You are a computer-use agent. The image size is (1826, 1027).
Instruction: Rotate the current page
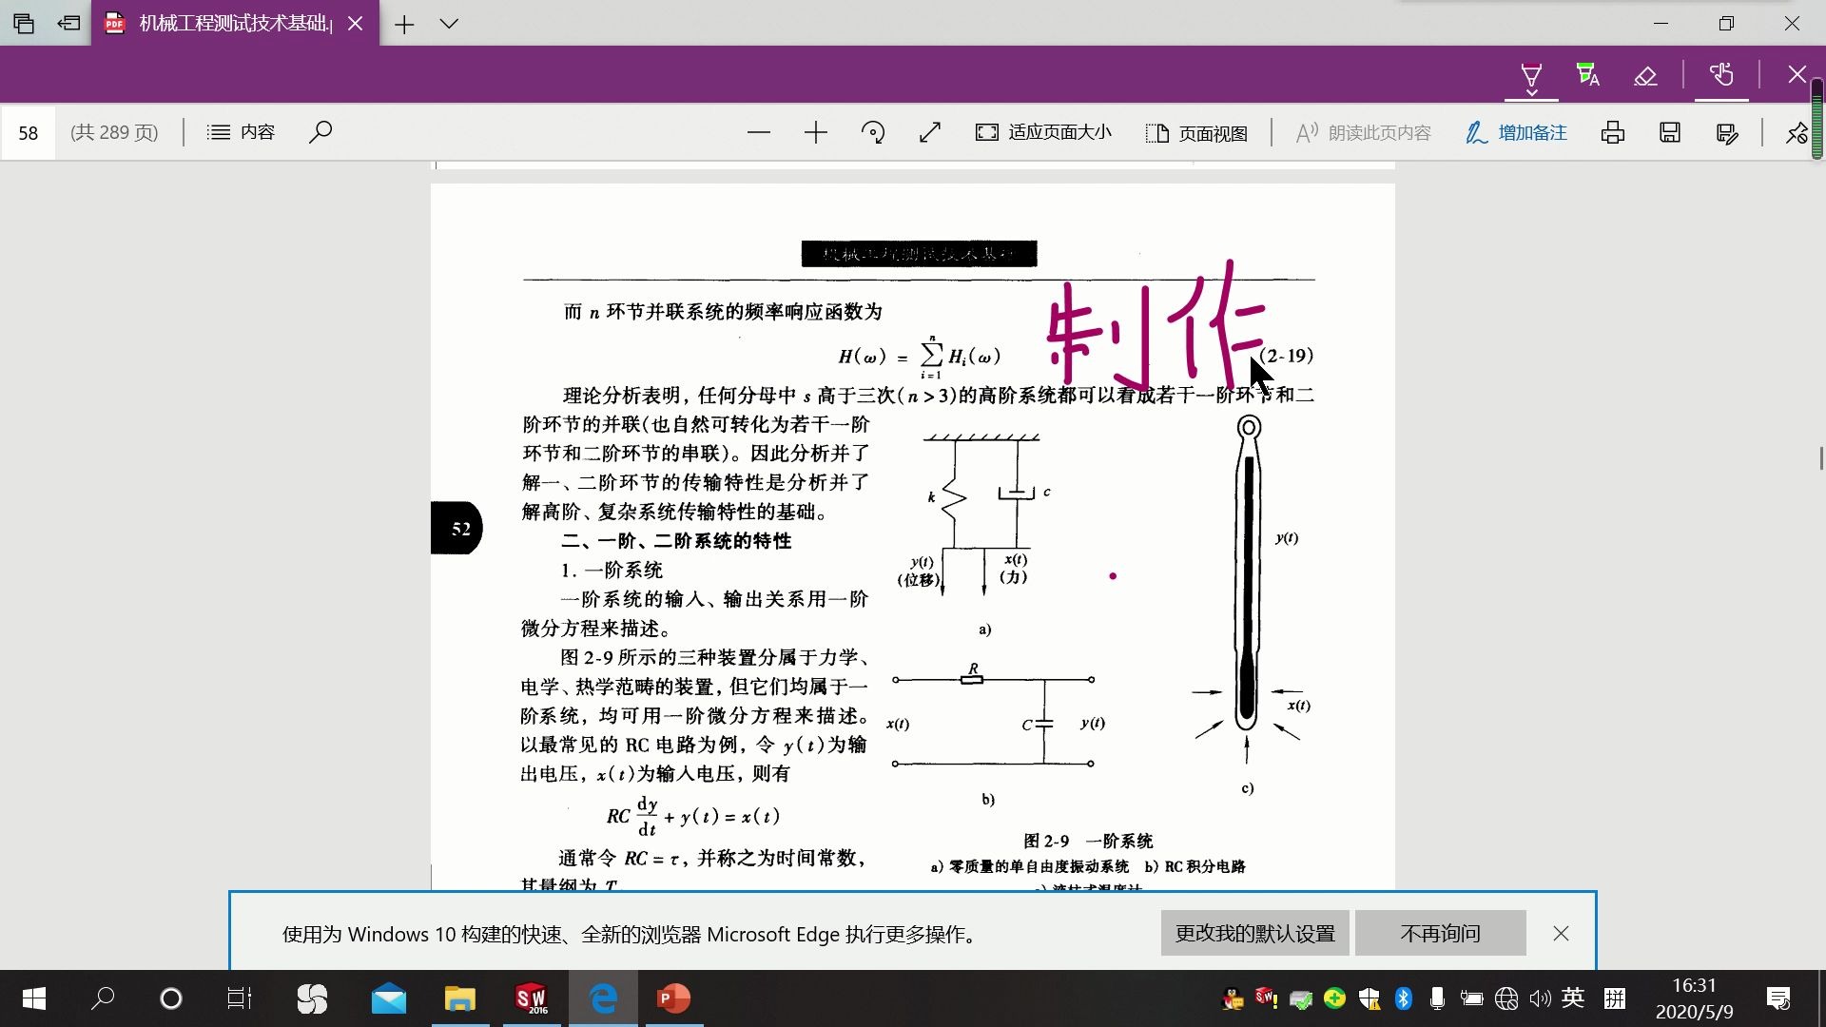point(873,132)
